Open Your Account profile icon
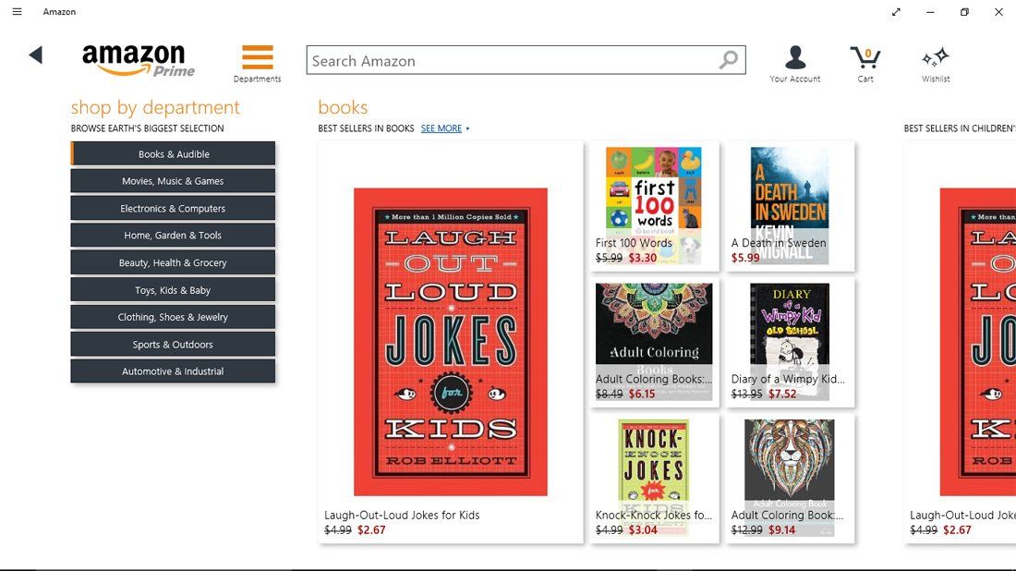This screenshot has height=571, width=1016. coord(795,58)
